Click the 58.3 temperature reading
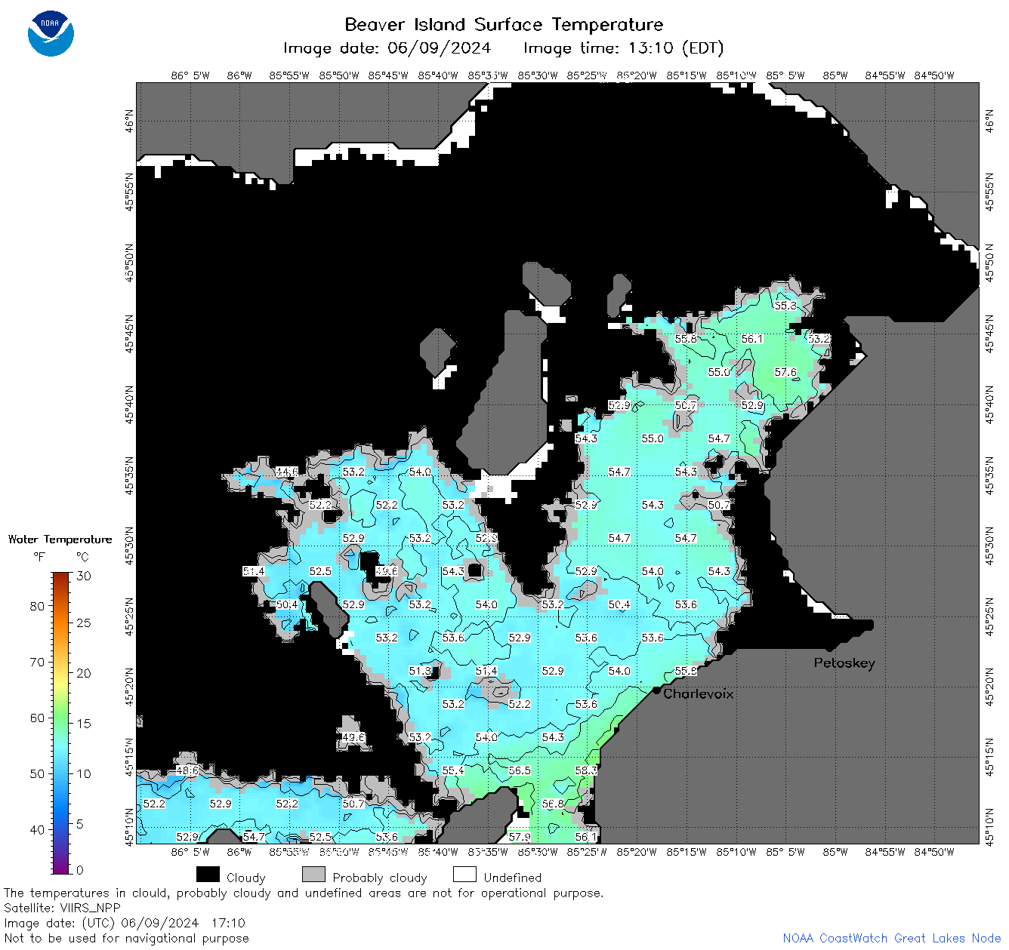Viewport: 1009px width, 950px height. tap(586, 770)
